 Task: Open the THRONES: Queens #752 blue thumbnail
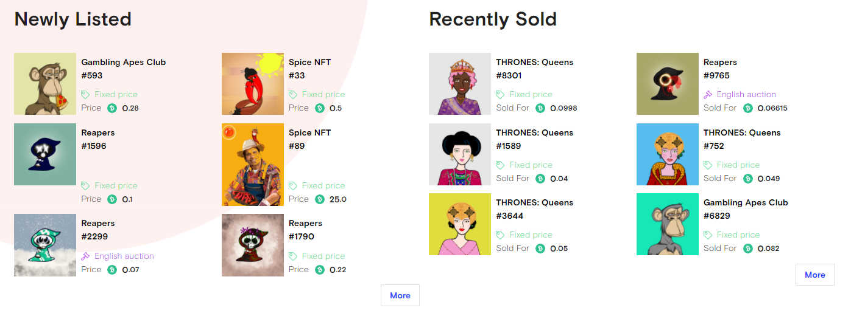click(x=668, y=154)
